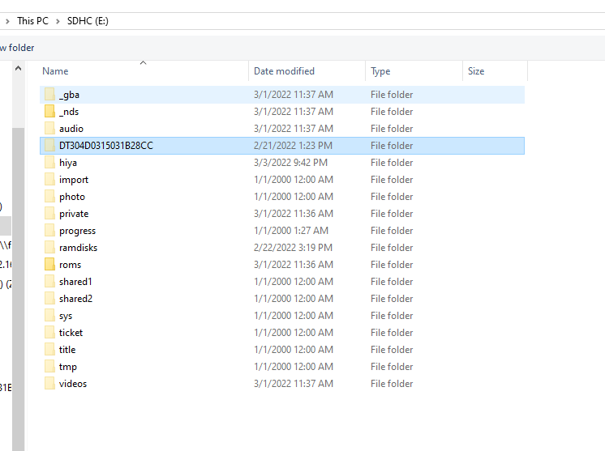Sort files by Name column header
This screenshot has width=605, height=451.
pos(144,71)
